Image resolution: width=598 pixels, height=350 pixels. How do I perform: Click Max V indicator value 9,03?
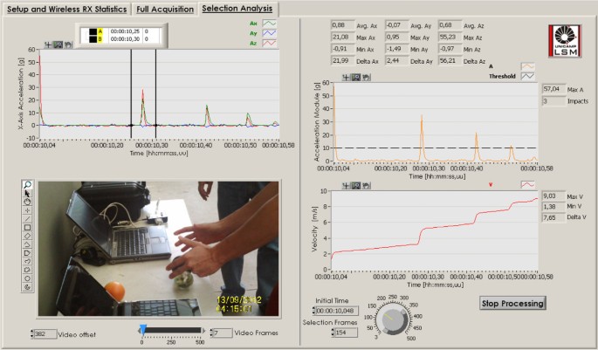[x=553, y=196]
